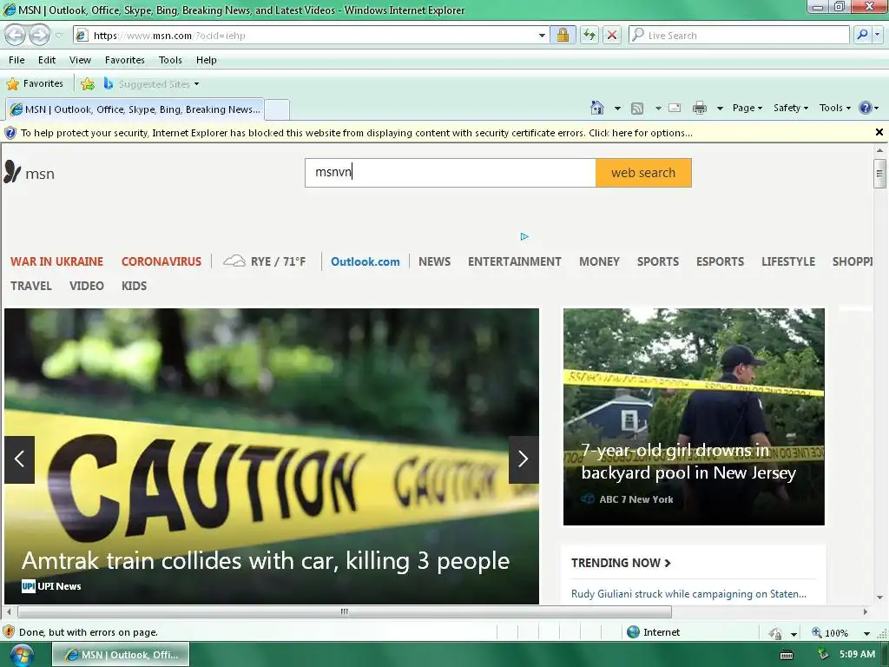This screenshot has height=667, width=889.
Task: Click the RYE 71°F weather link
Action: tap(264, 261)
